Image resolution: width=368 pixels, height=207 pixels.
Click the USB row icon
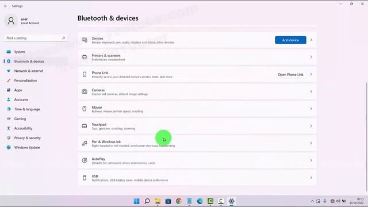(x=85, y=178)
